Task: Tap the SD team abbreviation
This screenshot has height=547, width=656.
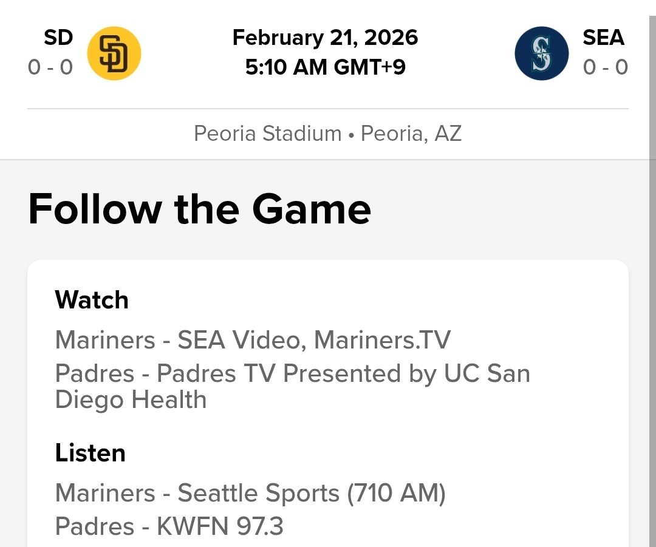Action: tap(58, 38)
